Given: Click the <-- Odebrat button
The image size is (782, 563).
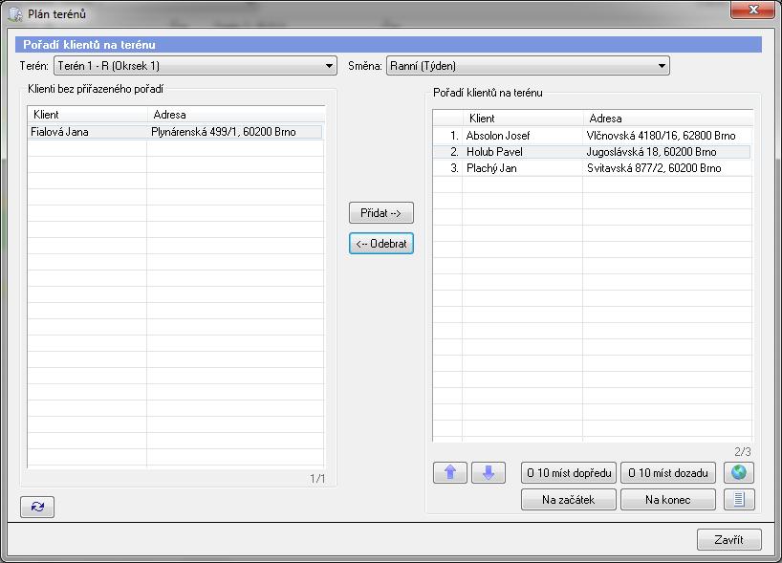Looking at the screenshot, I should pos(381,244).
